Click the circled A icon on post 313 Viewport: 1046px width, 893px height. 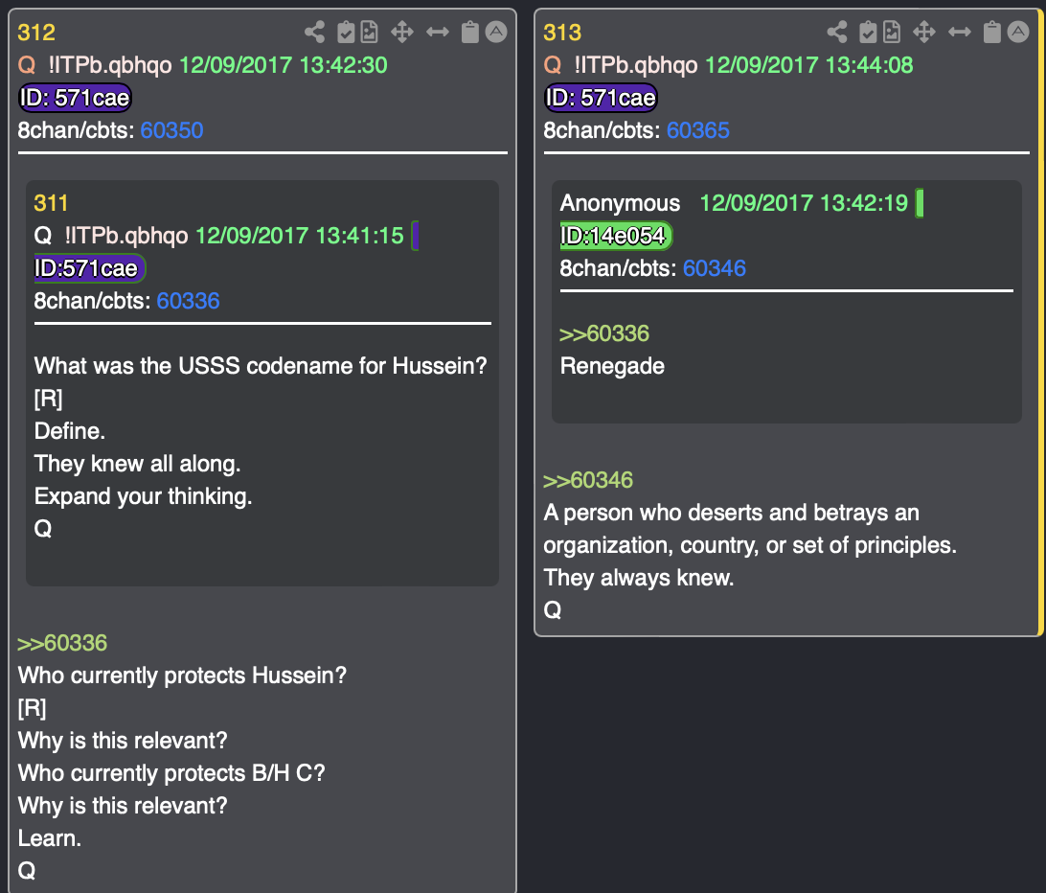(1018, 33)
